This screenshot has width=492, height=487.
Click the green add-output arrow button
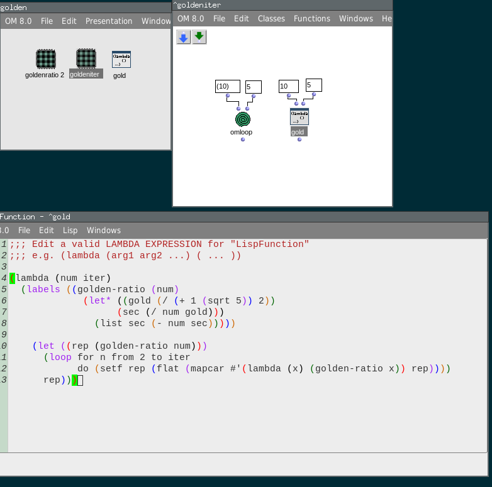pyautogui.click(x=199, y=37)
